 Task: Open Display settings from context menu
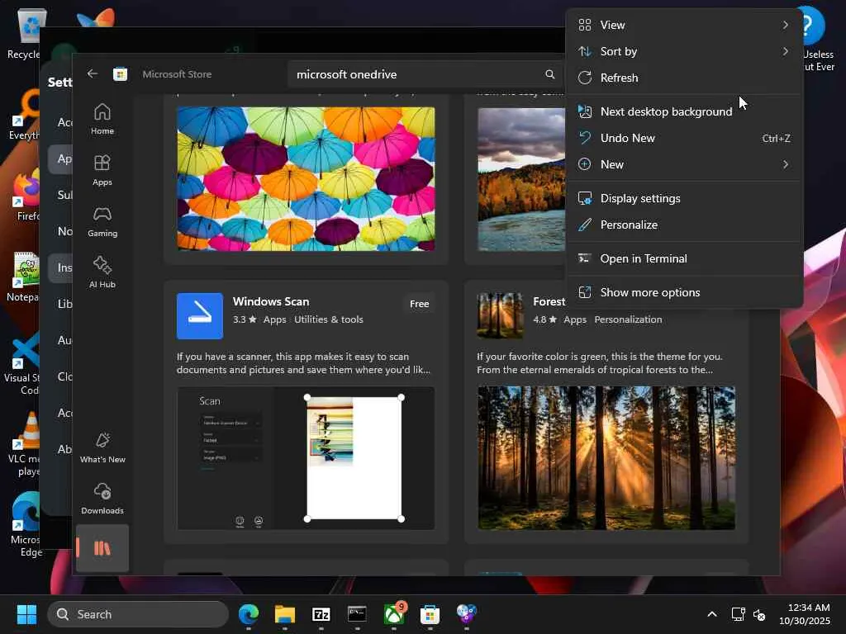[x=640, y=198]
